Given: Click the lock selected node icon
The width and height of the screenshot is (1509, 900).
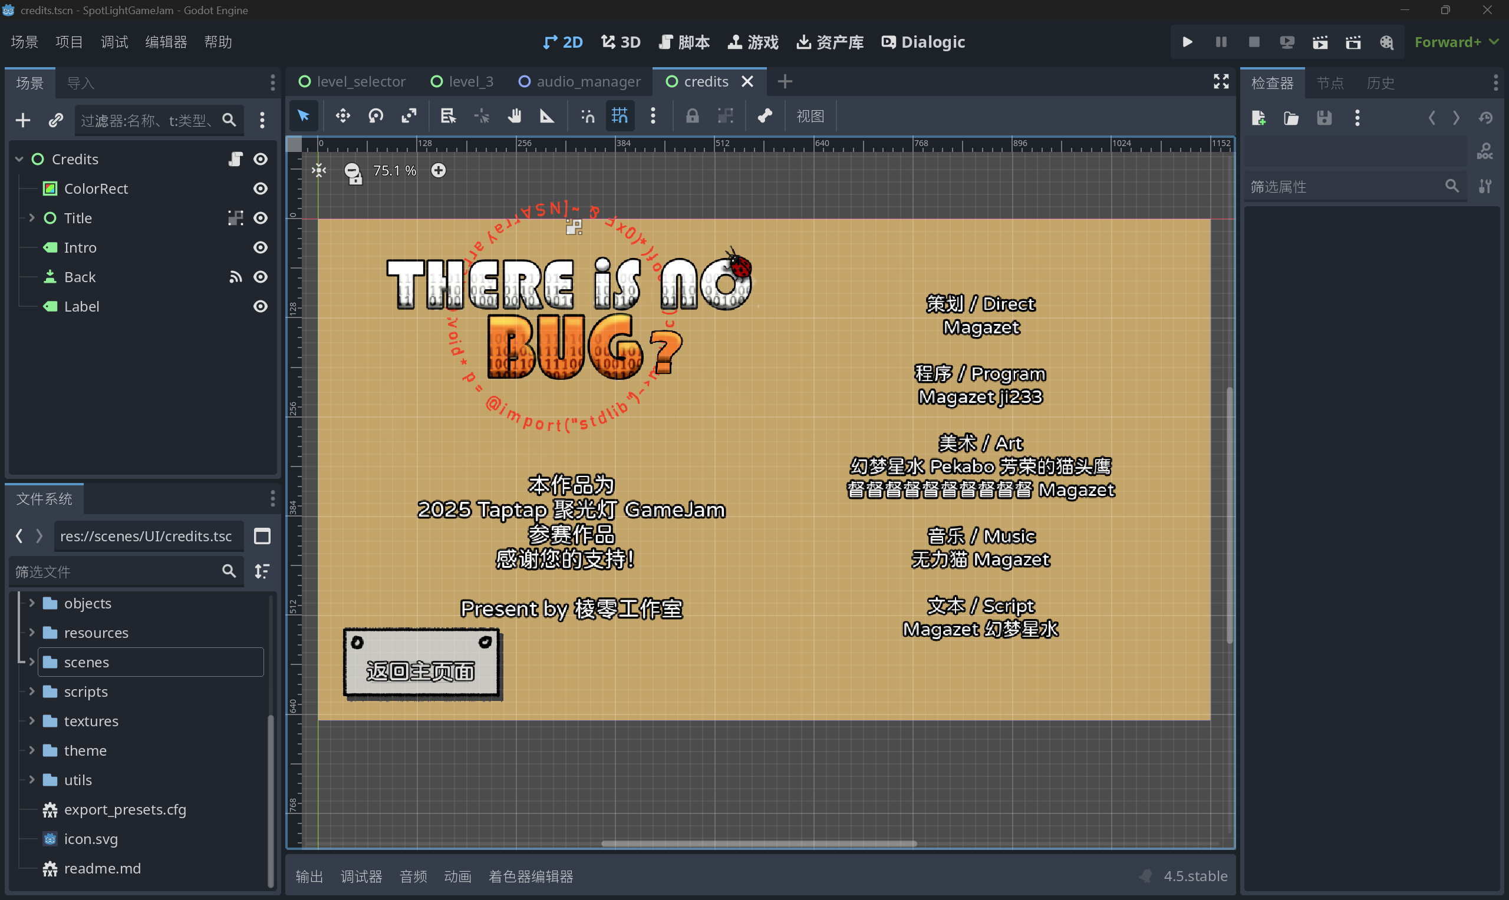Looking at the screenshot, I should tap(691, 116).
